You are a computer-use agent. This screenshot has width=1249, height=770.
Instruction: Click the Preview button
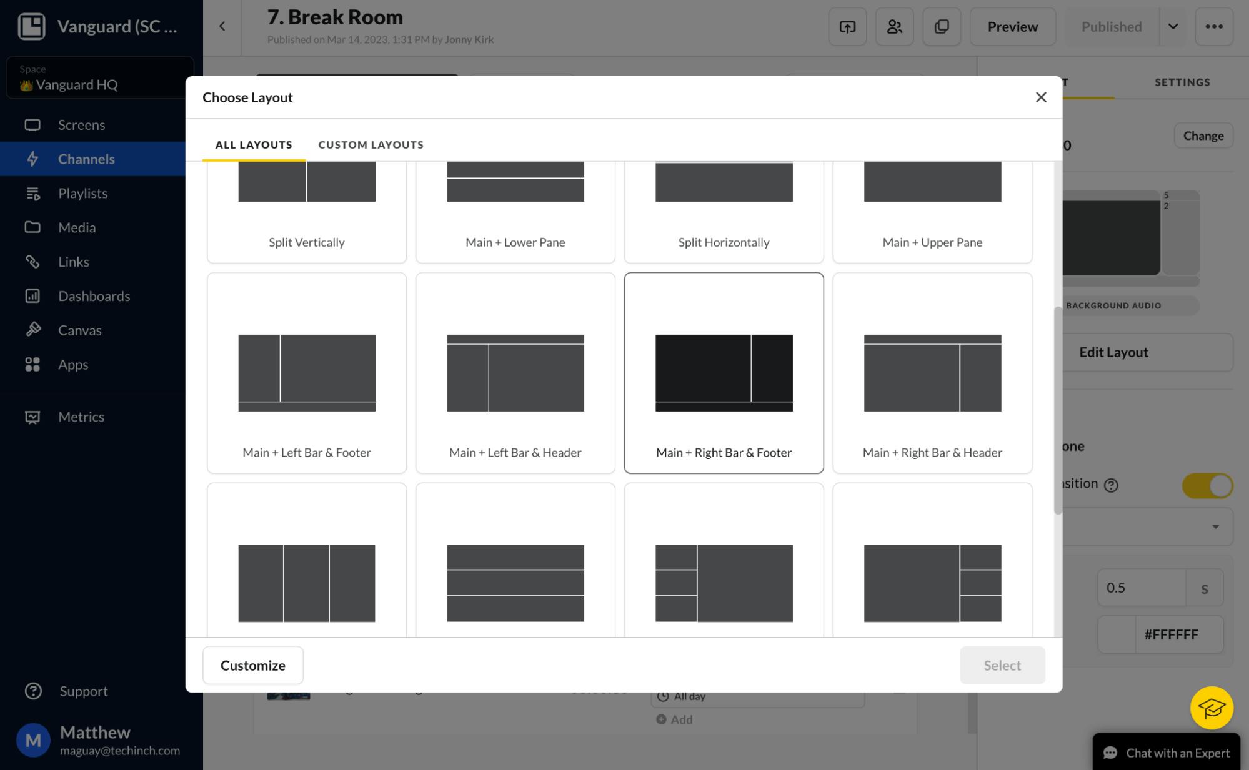(1012, 27)
